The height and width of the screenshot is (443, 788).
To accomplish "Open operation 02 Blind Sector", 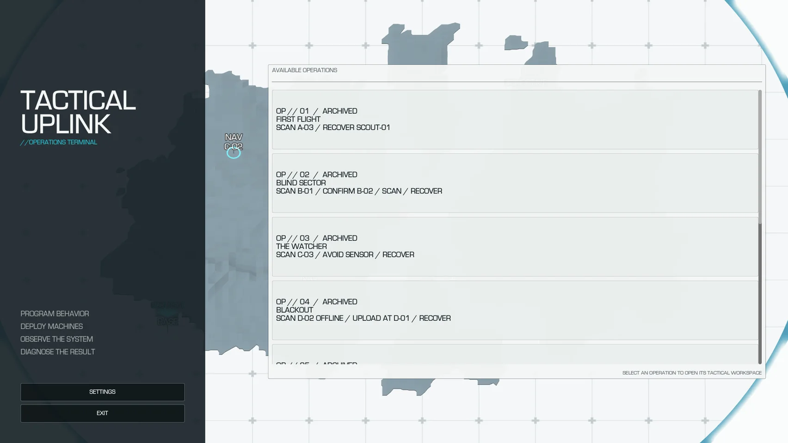I will tap(515, 183).
